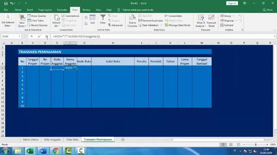Expand the Group dropdown arrow
Screen dimensions: 277x155
[233, 16]
